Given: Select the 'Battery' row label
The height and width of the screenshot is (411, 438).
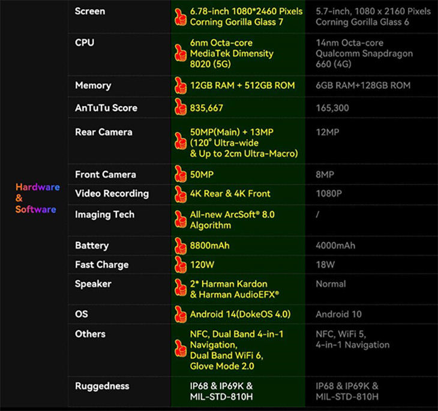Looking at the screenshot, I should coord(92,245).
